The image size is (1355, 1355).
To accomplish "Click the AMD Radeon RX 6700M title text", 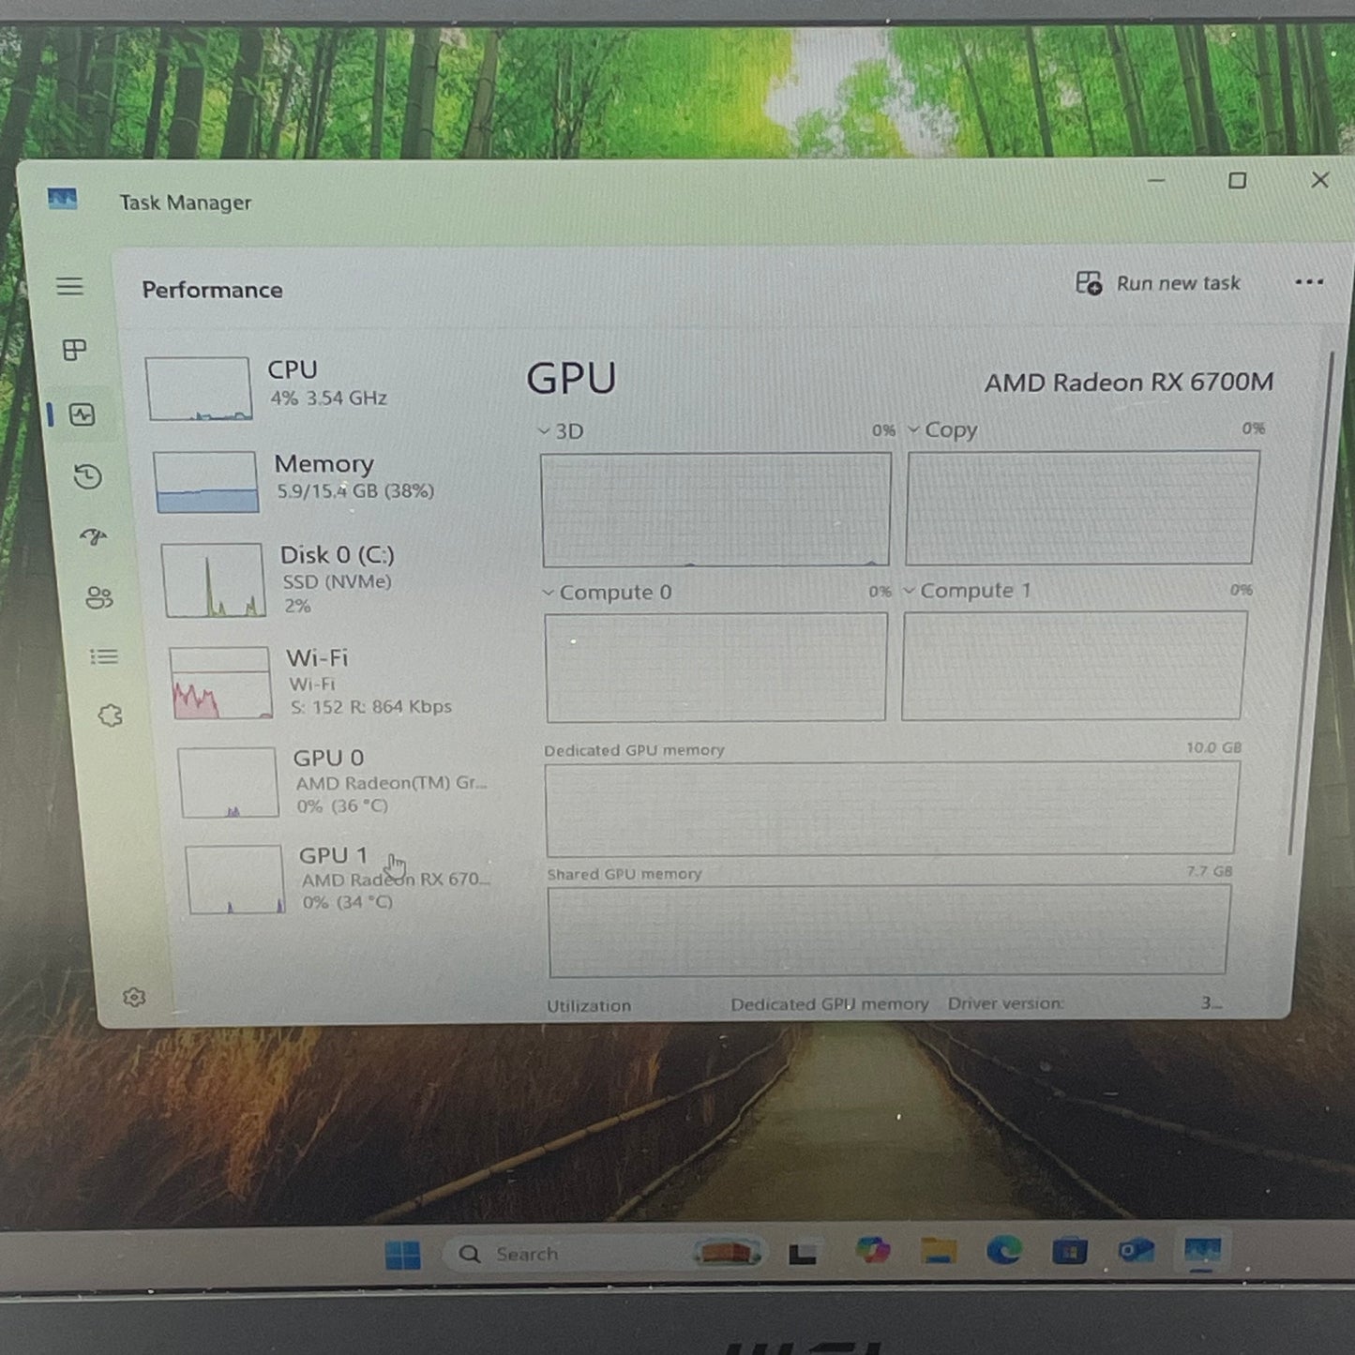I will [1129, 382].
